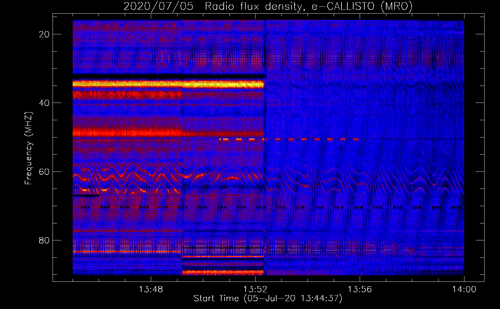
Task: Click the frequency tick label "80"
Action: coord(44,240)
